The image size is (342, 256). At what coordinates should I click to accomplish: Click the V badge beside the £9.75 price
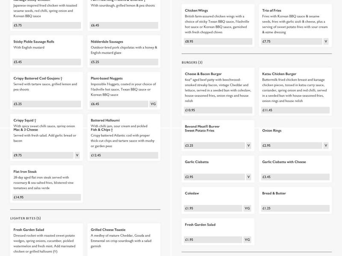pos(77,155)
